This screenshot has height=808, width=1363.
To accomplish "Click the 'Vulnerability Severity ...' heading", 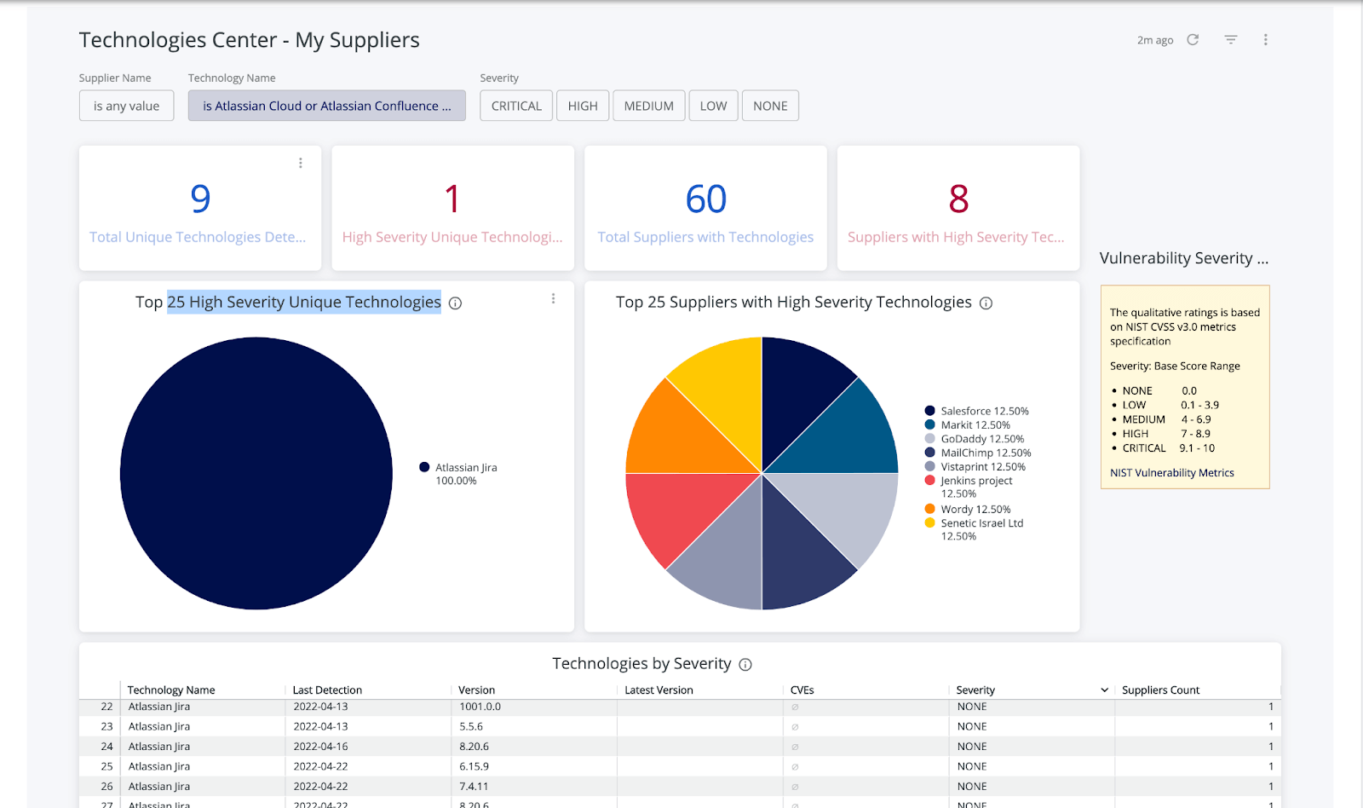I will [x=1183, y=258].
